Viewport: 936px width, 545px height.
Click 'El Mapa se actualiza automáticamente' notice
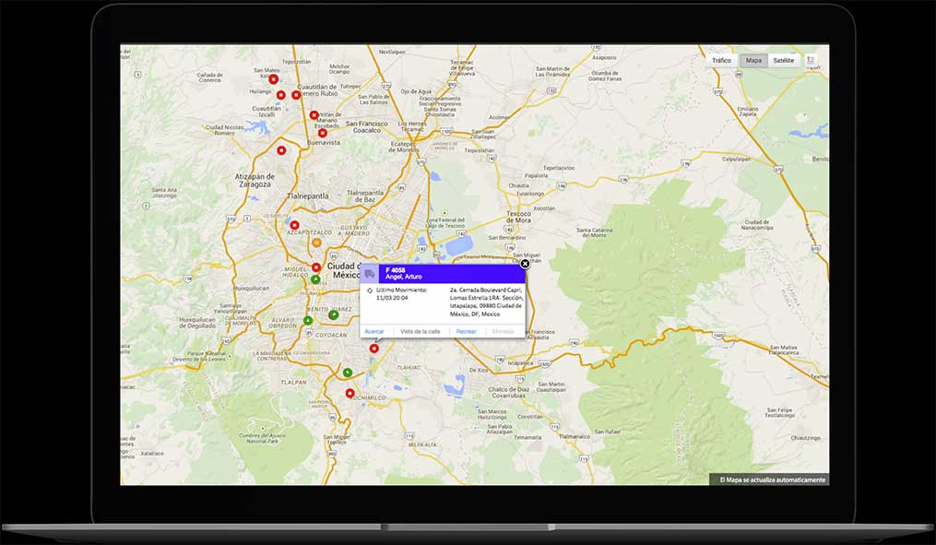tap(773, 480)
